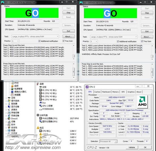
Task: Click Validate button in CPU-Z
Action: (x=132, y=147)
